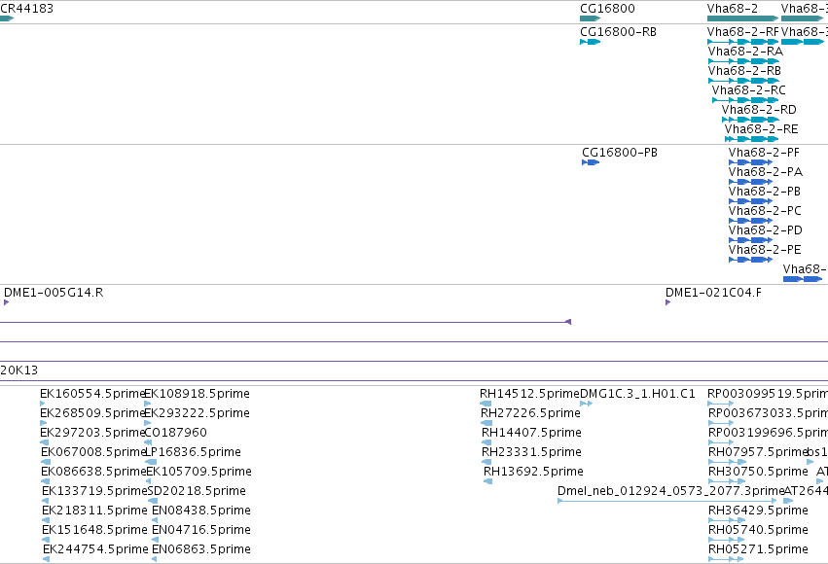Image resolution: width=828 pixels, height=564 pixels.
Task: Select the DME1-021C04.F clone end
Action: tap(668, 302)
